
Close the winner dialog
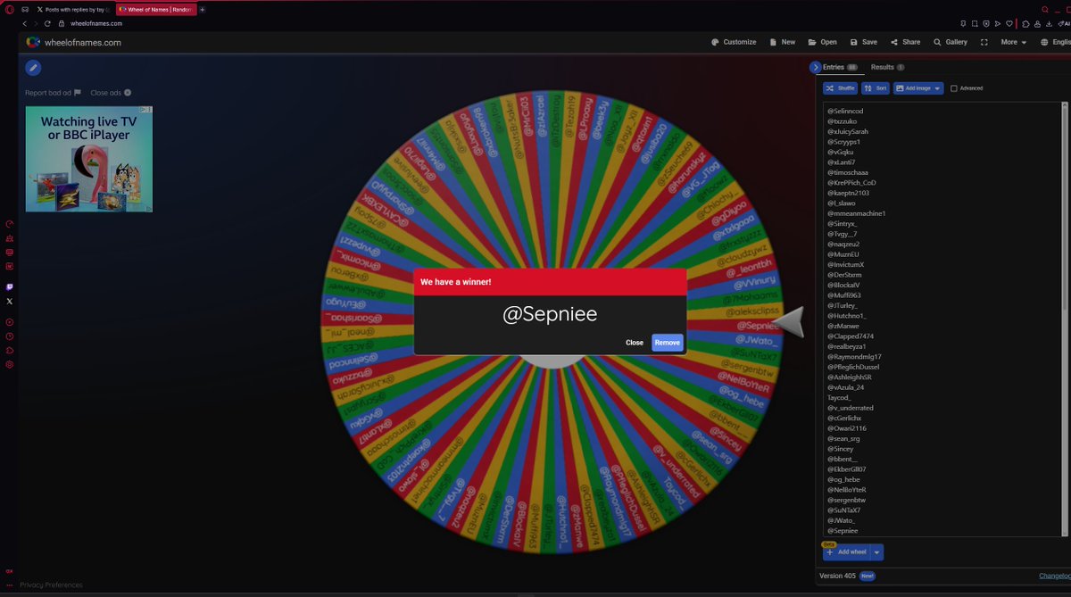pyautogui.click(x=635, y=343)
